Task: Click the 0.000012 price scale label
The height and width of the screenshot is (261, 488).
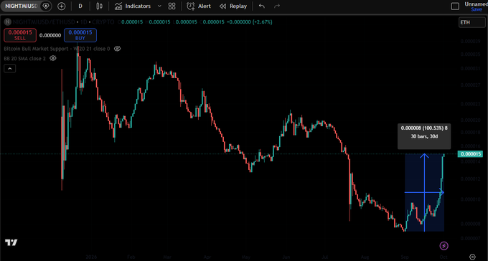Action: 469,179
